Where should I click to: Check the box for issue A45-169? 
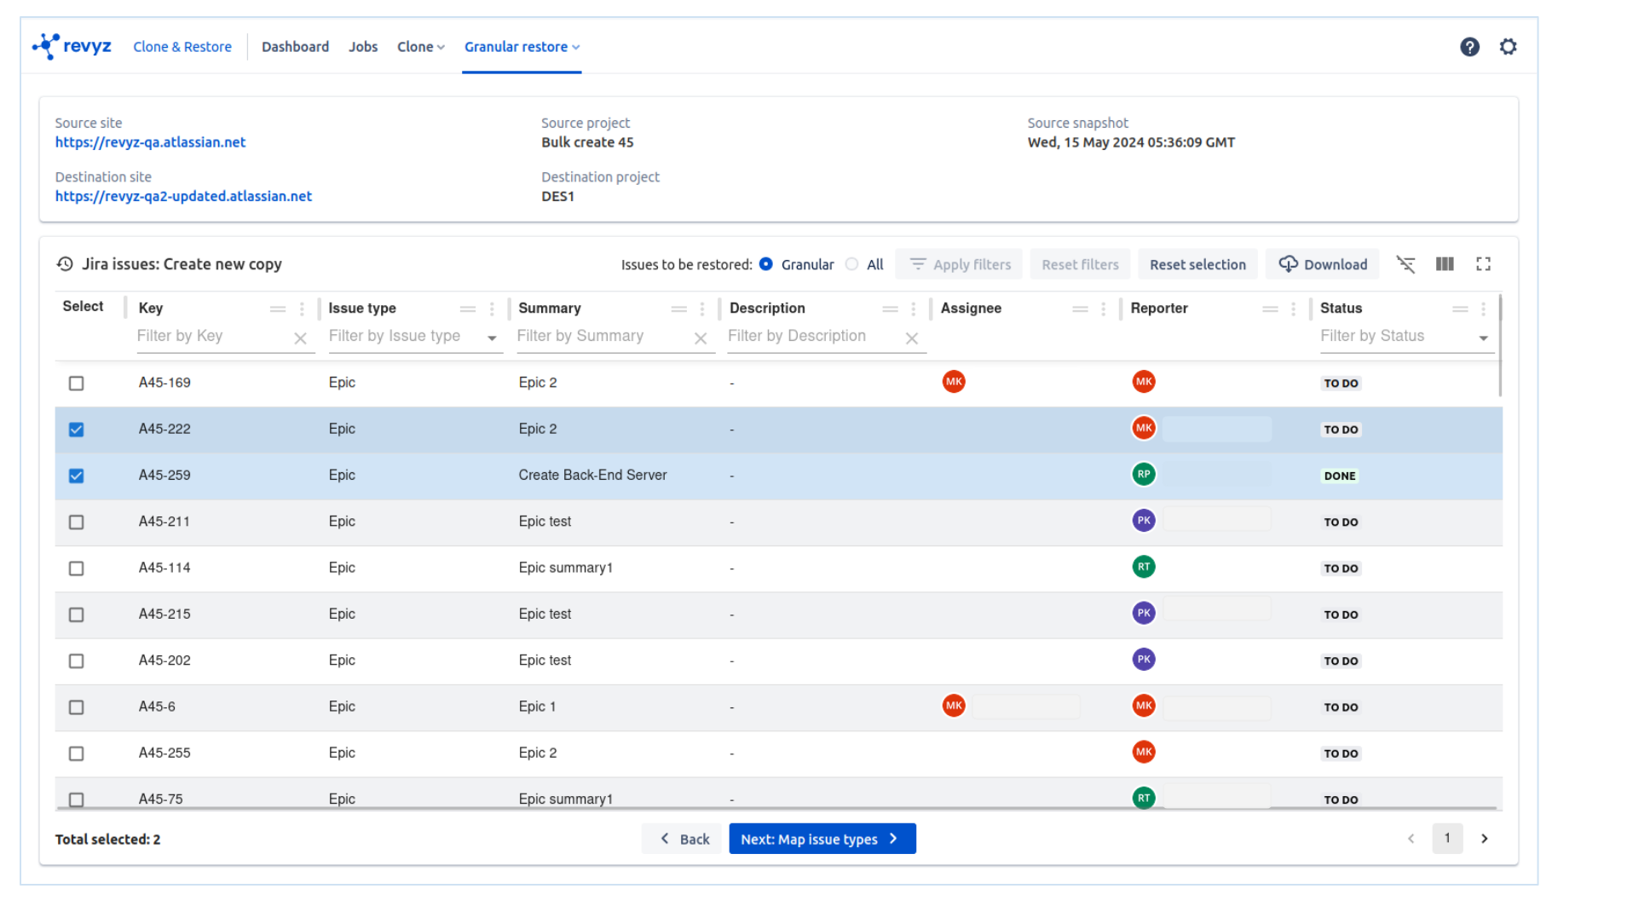[77, 384]
